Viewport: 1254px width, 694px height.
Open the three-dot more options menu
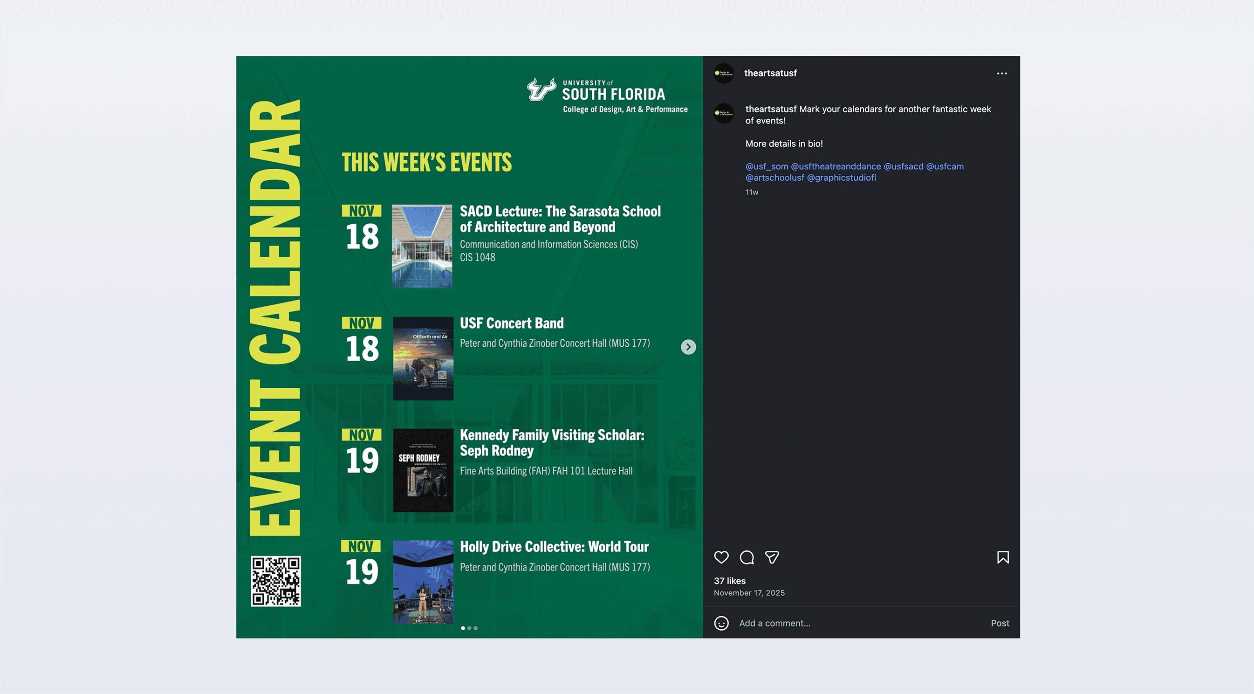(1001, 74)
